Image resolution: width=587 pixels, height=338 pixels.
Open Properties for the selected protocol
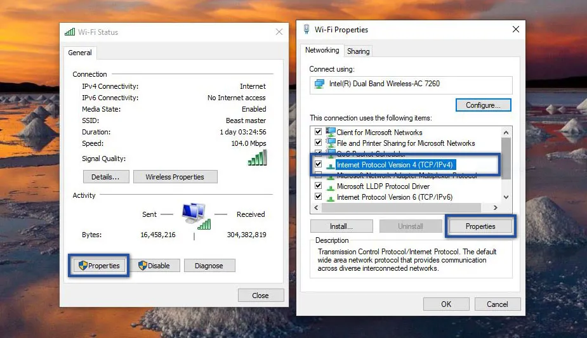coord(480,226)
